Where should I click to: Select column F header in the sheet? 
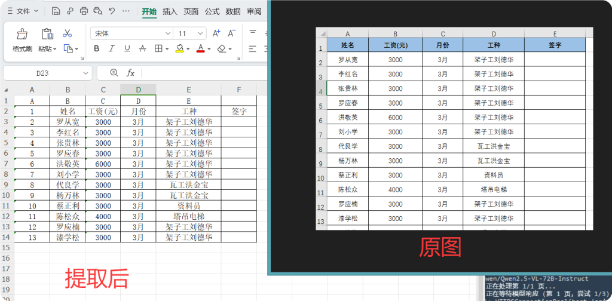pos(239,90)
